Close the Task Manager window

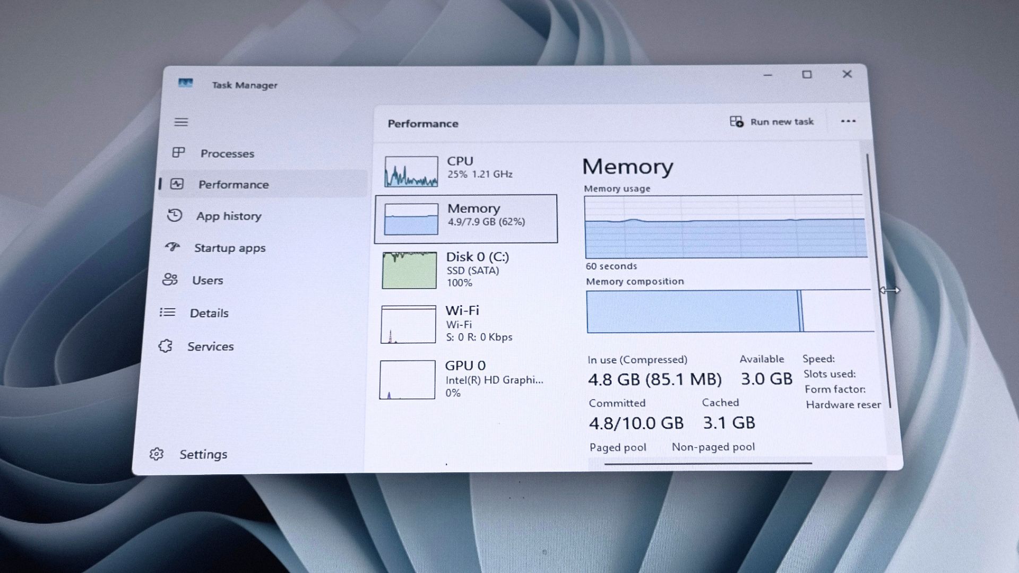coord(847,74)
